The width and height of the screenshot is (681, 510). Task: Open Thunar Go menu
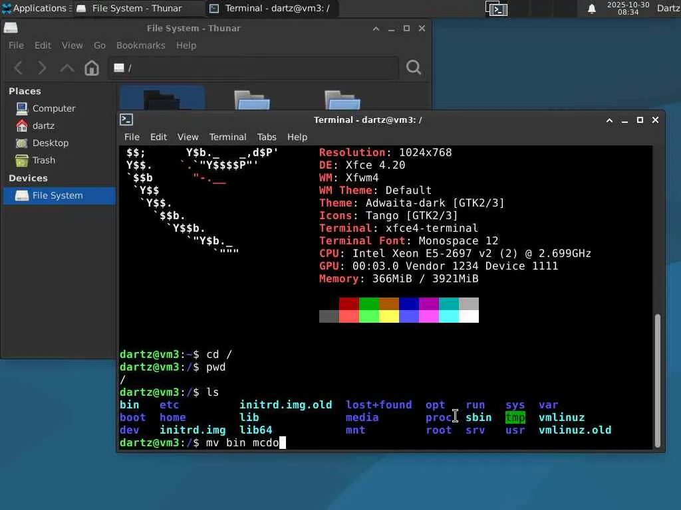coord(100,45)
